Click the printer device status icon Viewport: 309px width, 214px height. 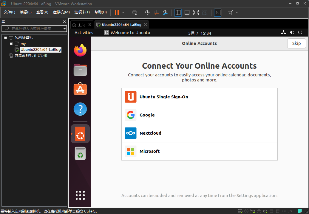(x=259, y=211)
